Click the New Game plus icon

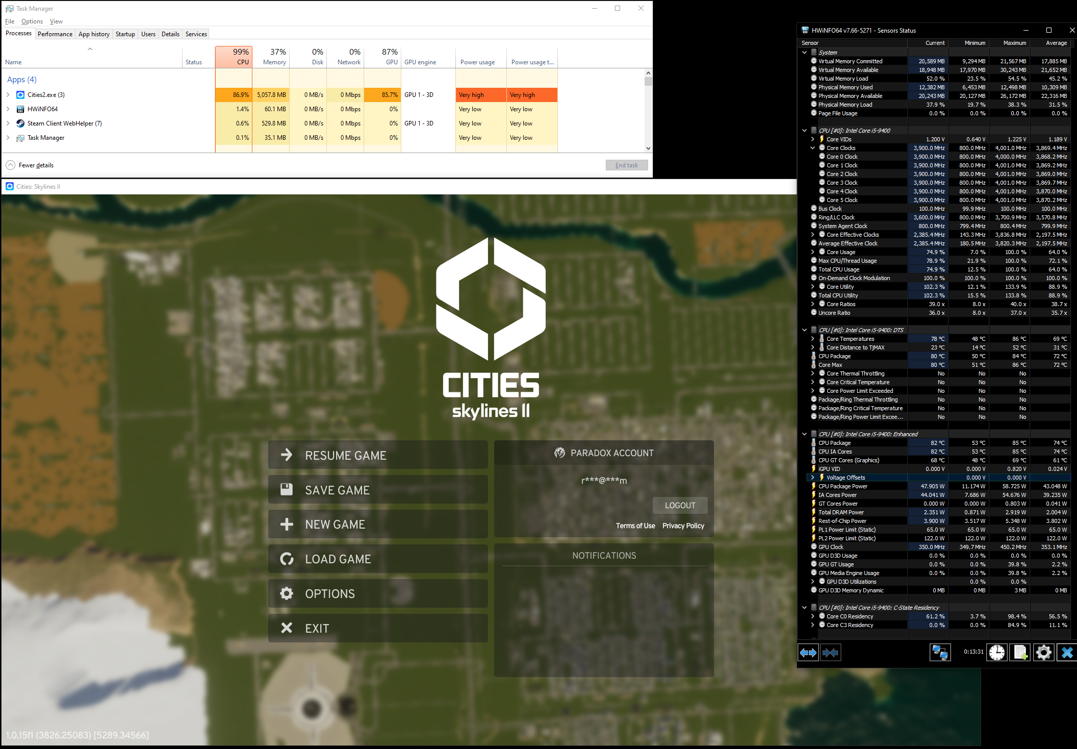pos(287,524)
